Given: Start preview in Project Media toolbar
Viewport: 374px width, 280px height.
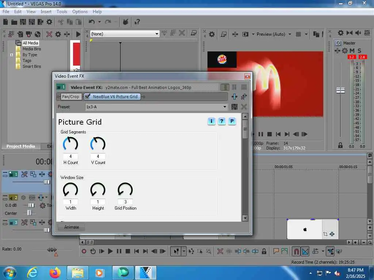Looking at the screenshot, I should (x=78, y=34).
